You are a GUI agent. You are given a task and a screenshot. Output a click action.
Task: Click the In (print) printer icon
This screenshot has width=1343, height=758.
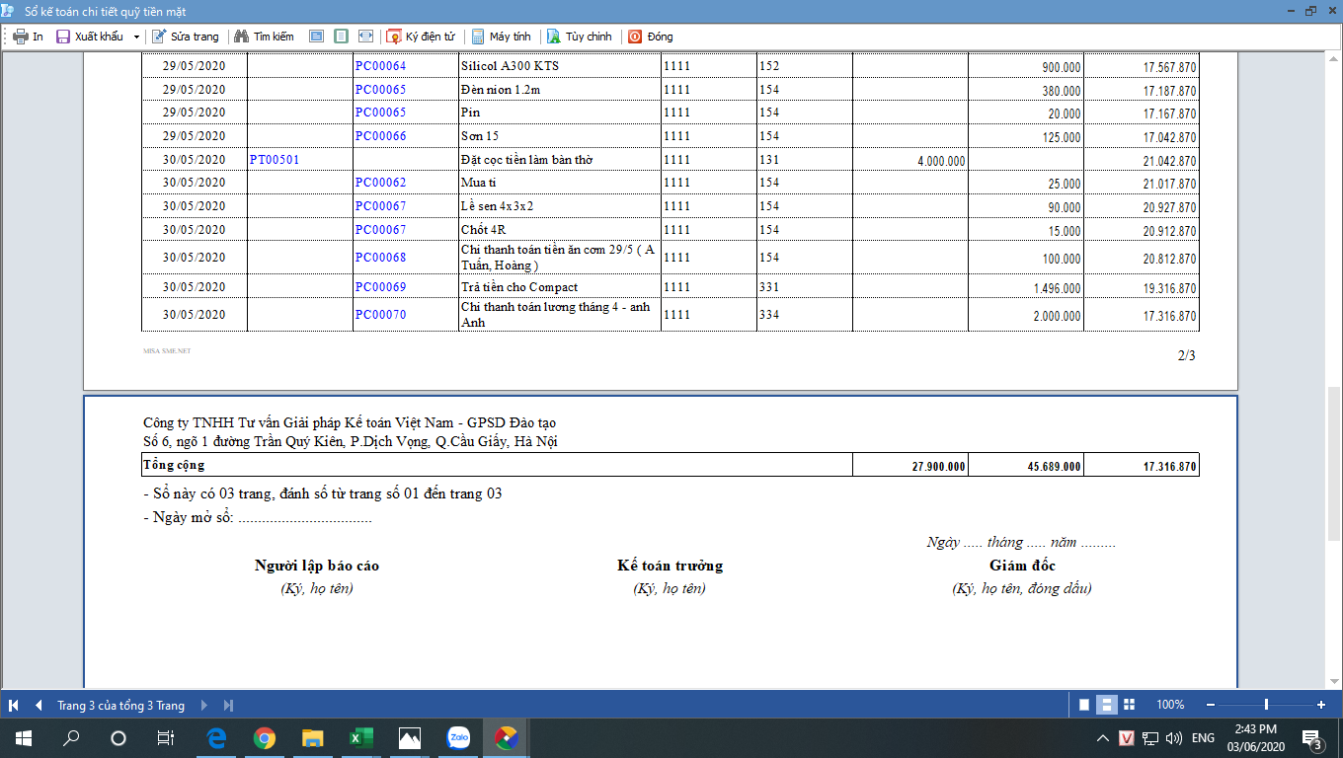click(20, 37)
